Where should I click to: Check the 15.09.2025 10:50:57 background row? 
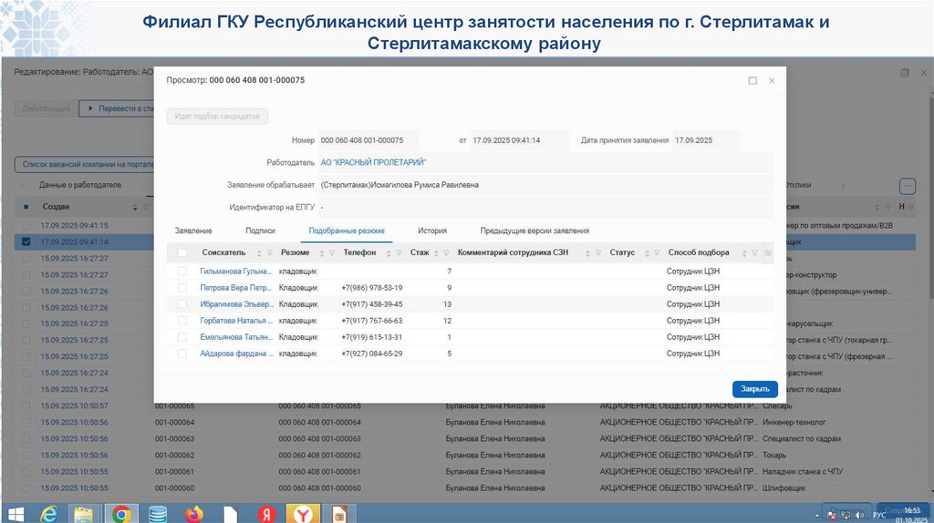[x=26, y=405]
